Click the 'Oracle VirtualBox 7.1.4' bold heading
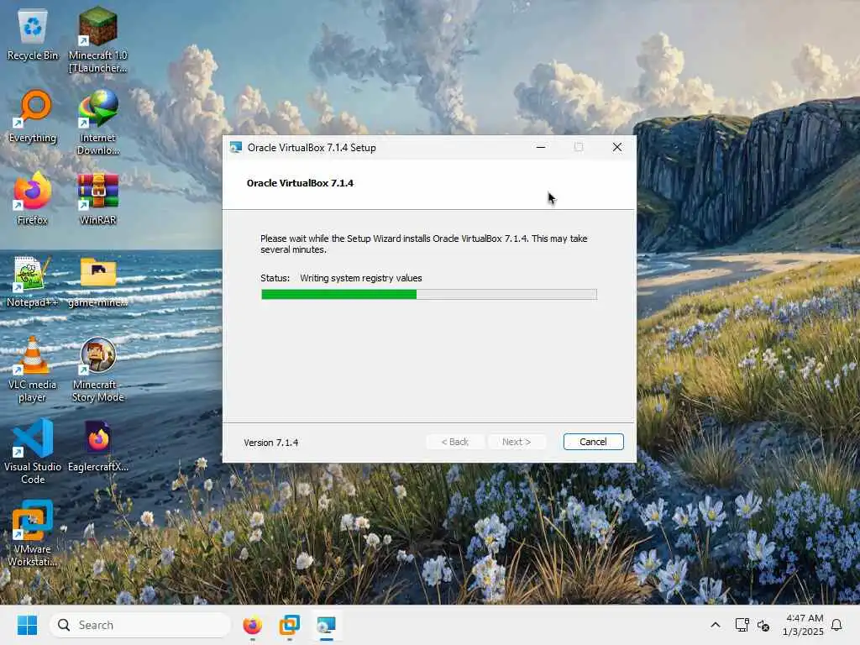The height and width of the screenshot is (645, 860). pos(300,183)
